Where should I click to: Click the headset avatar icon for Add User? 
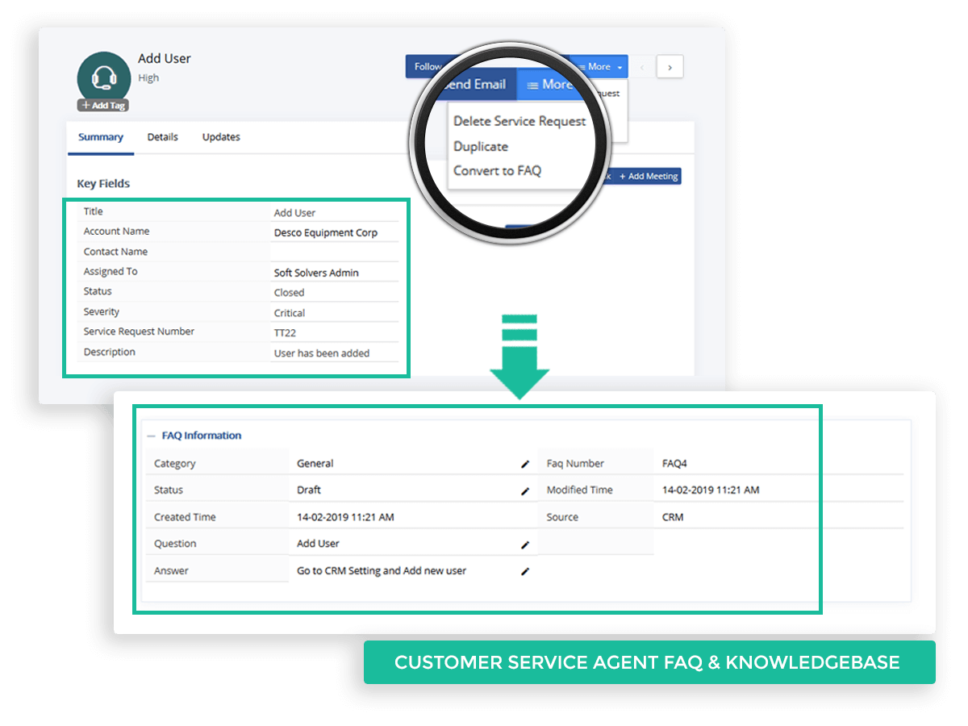[104, 78]
